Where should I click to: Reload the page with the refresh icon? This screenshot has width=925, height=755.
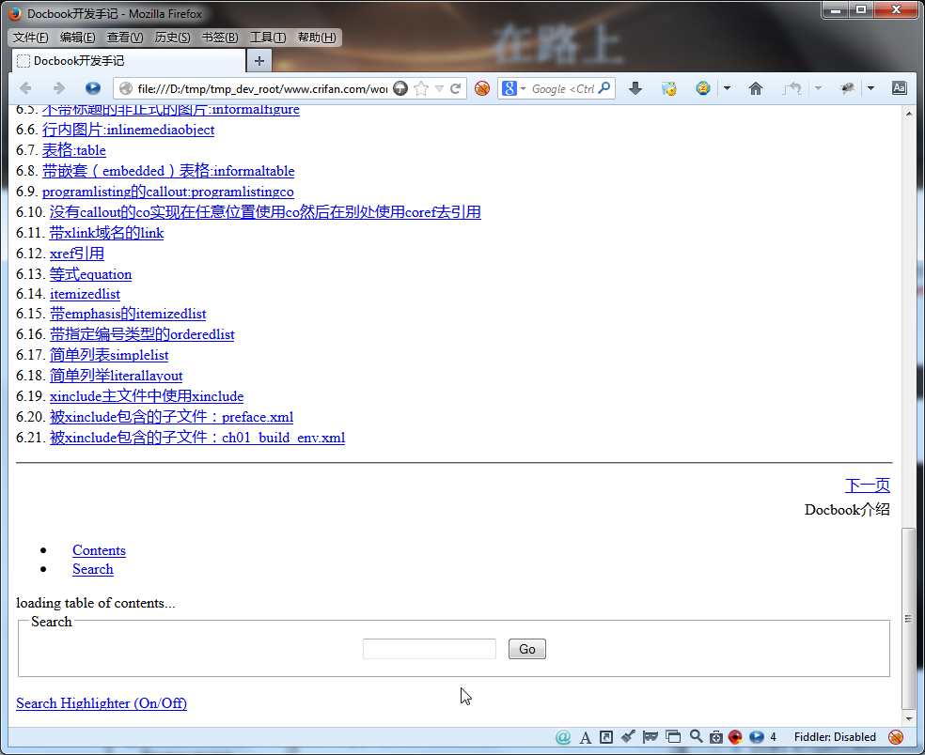click(x=455, y=88)
